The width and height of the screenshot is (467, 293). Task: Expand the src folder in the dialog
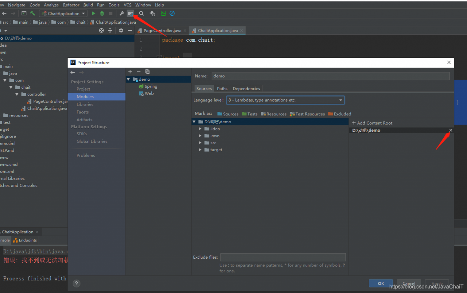tap(200, 143)
